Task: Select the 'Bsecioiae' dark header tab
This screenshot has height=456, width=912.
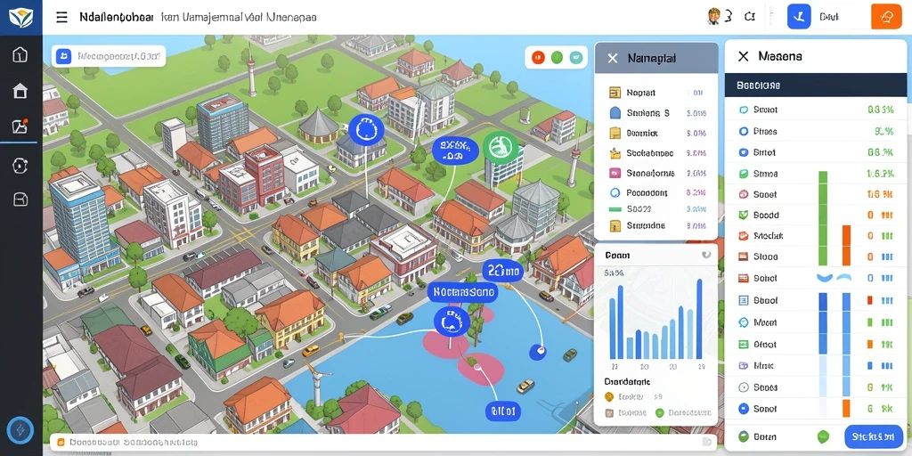Action: (x=816, y=85)
